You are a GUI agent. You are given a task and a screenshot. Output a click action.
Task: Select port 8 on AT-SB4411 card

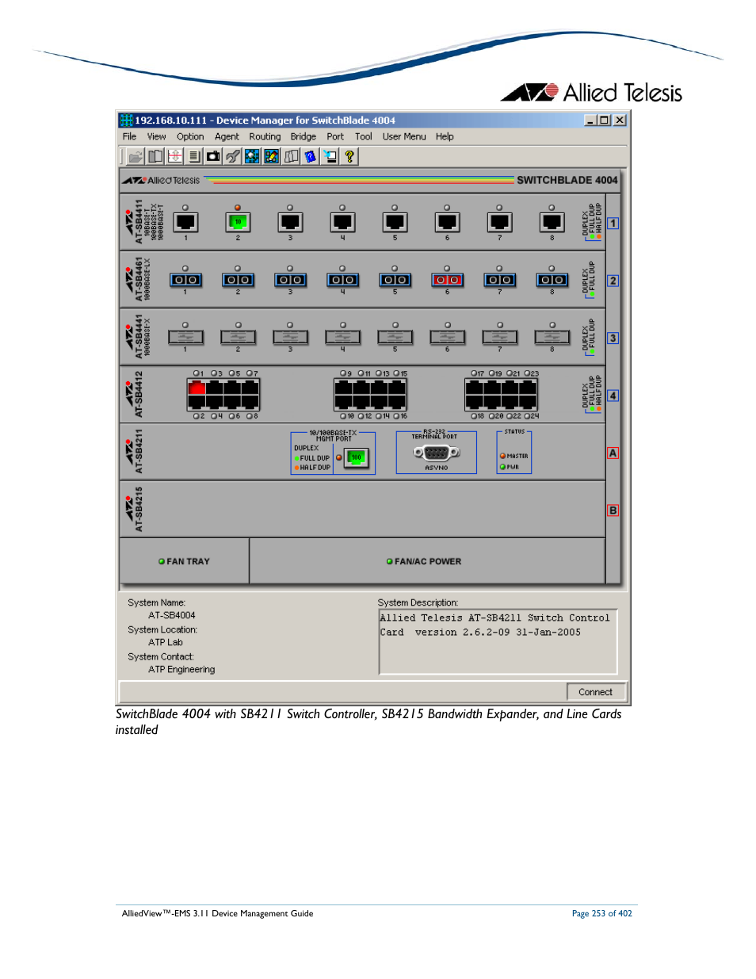click(552, 222)
